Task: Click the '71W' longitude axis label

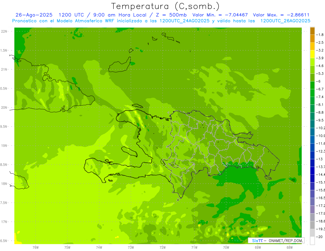Action: click(194, 247)
